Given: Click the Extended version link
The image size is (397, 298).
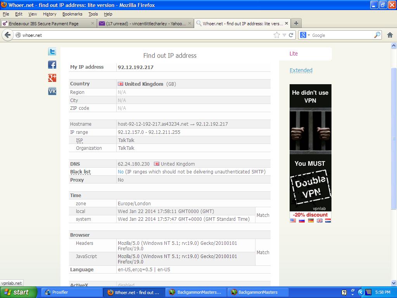Looking at the screenshot, I should [301, 70].
